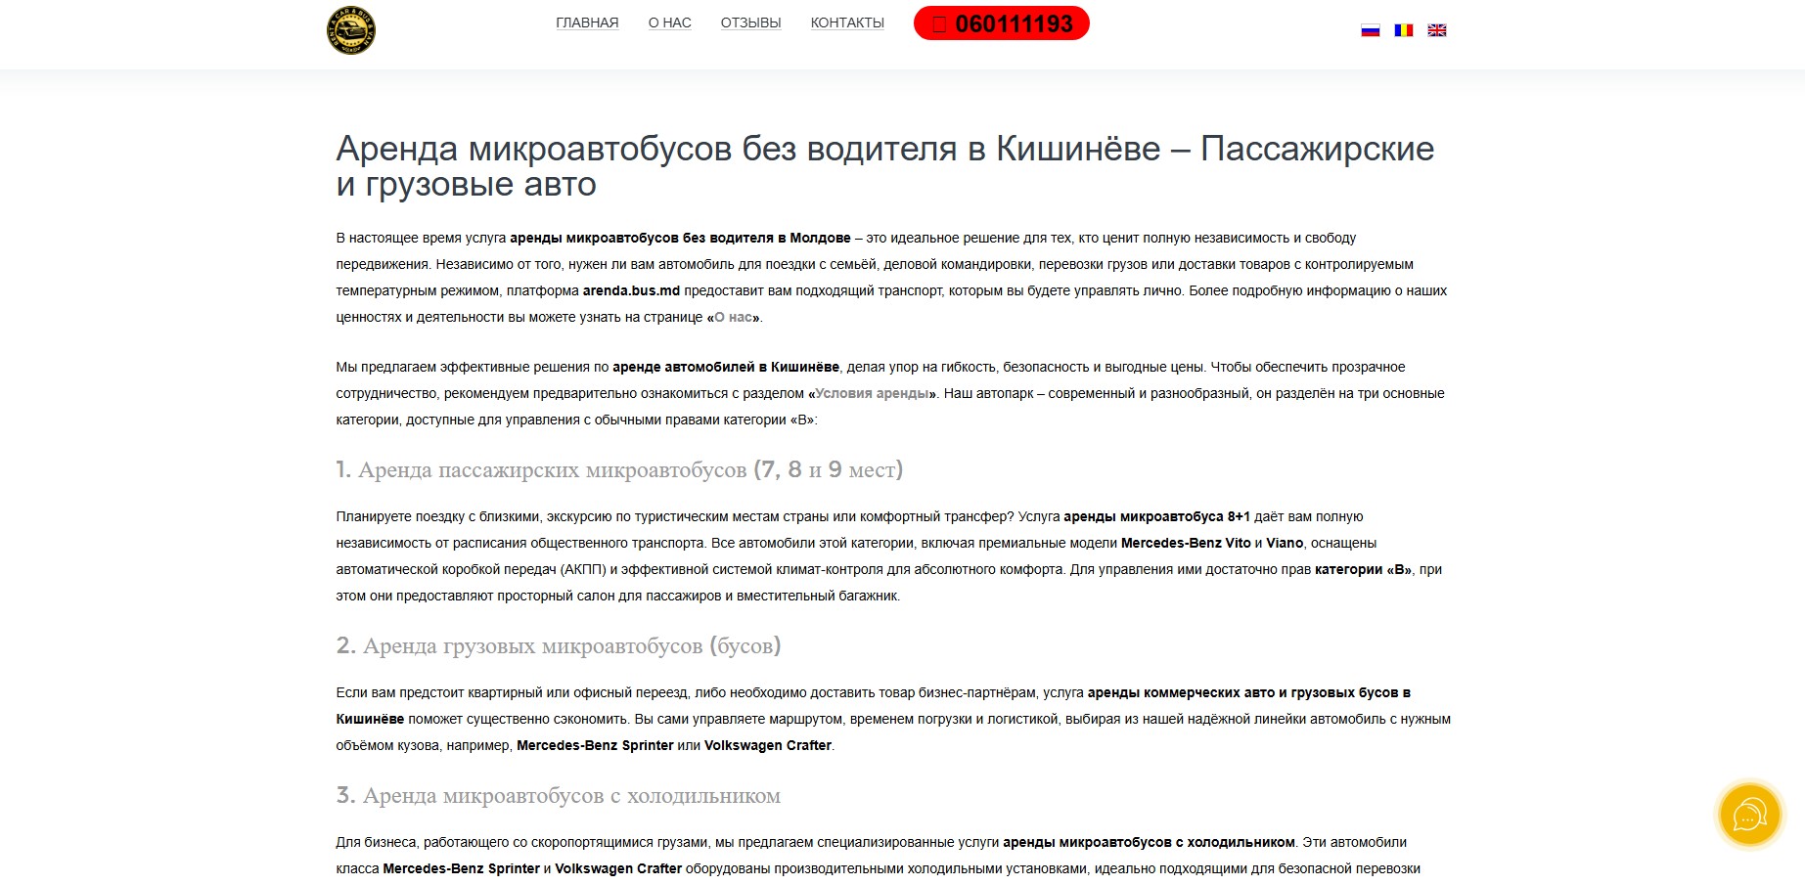Switch site language to Romanian flag
1805x885 pixels.
1403,30
